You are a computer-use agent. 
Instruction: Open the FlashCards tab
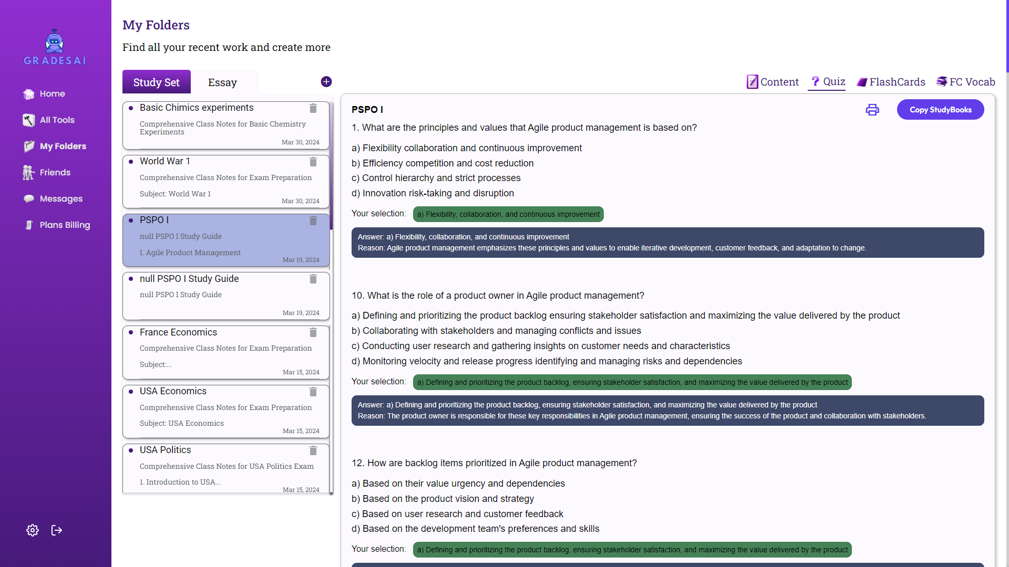pyautogui.click(x=891, y=82)
